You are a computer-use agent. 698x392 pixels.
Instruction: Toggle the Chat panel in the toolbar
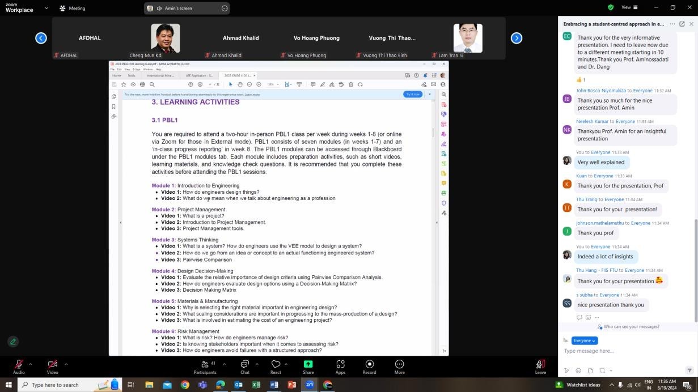[x=245, y=367]
